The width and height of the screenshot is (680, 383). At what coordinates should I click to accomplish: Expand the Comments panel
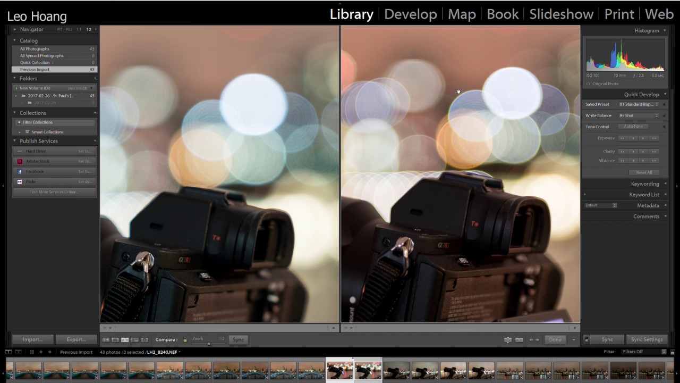pyautogui.click(x=665, y=217)
